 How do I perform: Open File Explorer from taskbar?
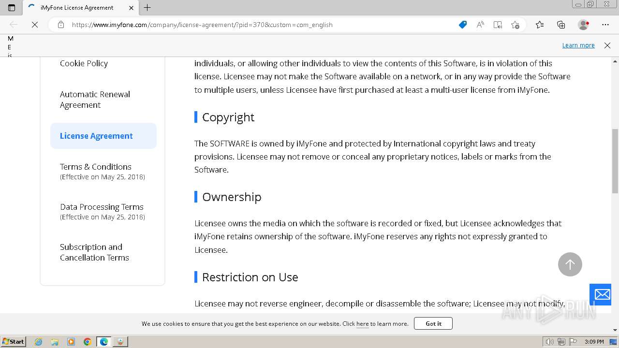click(x=55, y=342)
